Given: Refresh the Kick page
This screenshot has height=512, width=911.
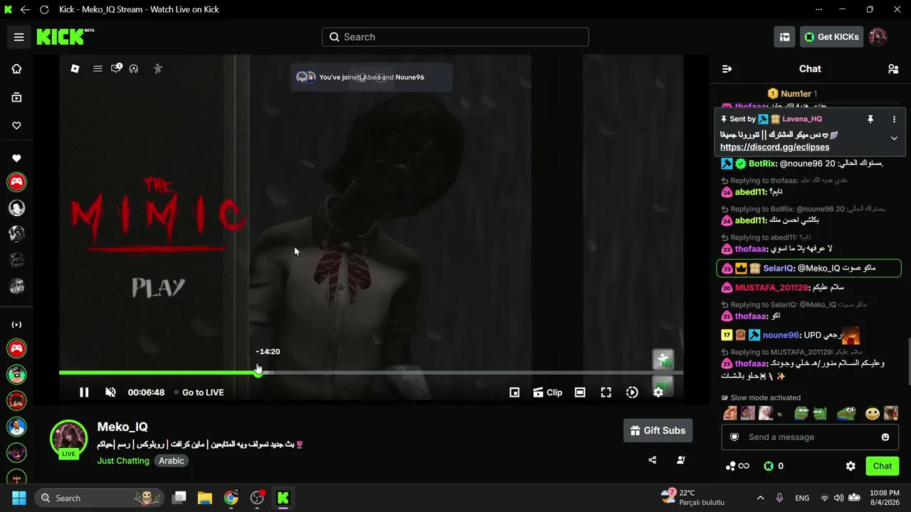Looking at the screenshot, I should (44, 10).
